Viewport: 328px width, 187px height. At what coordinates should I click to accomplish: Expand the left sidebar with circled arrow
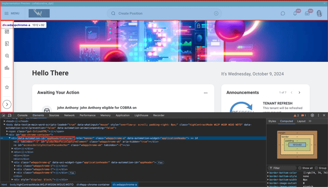click(7, 104)
